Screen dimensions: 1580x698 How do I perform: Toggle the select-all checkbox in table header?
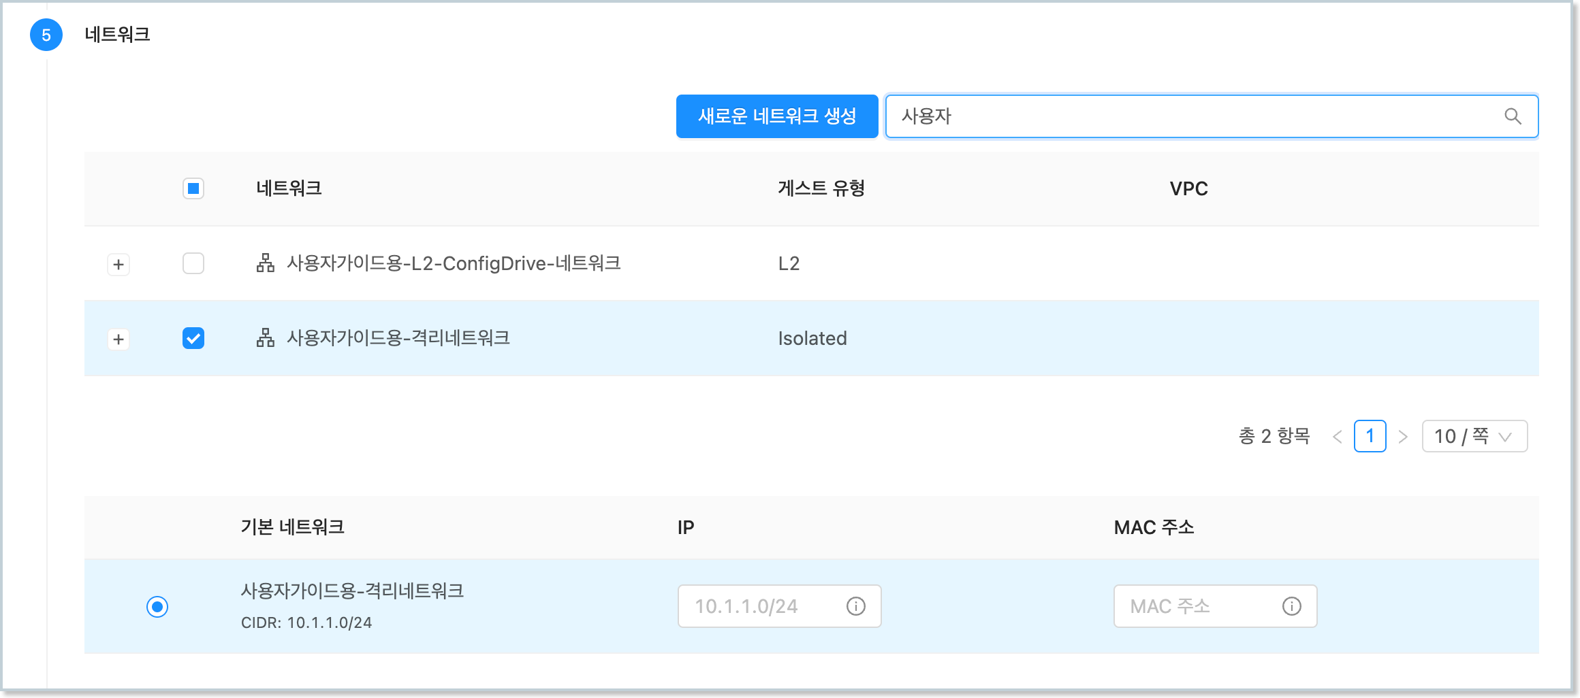pyautogui.click(x=193, y=188)
